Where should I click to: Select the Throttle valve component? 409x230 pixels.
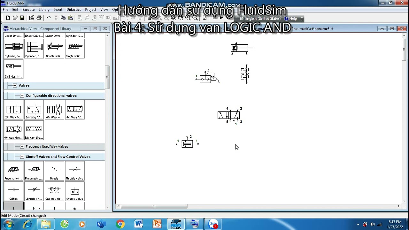[75, 171]
